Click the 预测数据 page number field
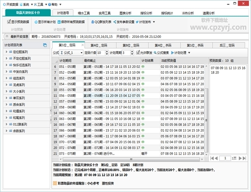The height and width of the screenshot is (192, 251). point(225,158)
